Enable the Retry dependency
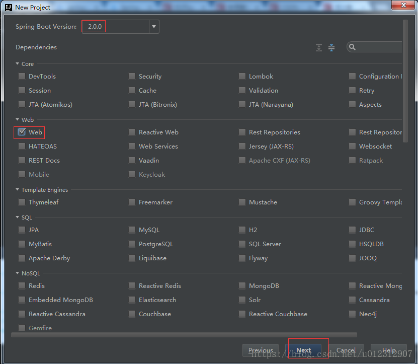This screenshot has width=418, height=364. click(352, 91)
